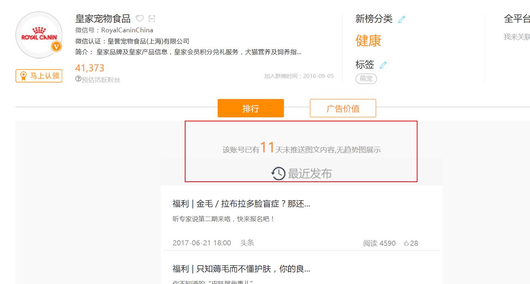Click the 加入新榜时间 2016-09-05 text

point(299,76)
